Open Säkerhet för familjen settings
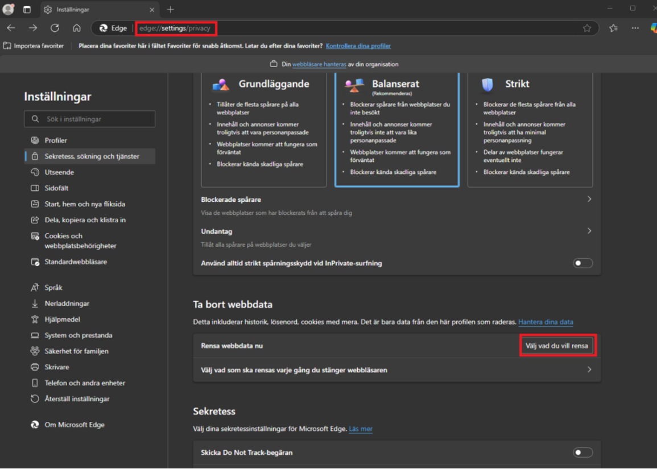This screenshot has height=469, width=657. pos(90,351)
